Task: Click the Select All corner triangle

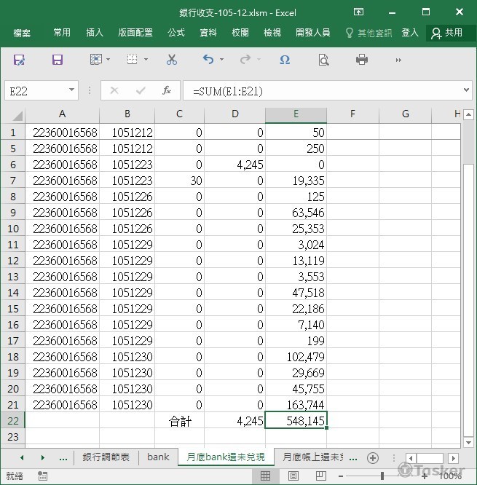Action: [17, 115]
